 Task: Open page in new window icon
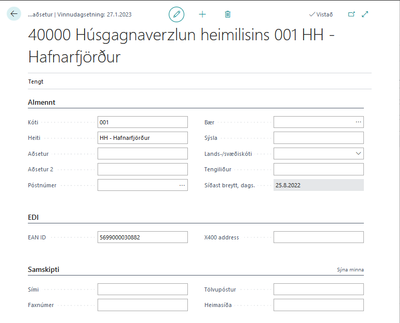tap(351, 14)
